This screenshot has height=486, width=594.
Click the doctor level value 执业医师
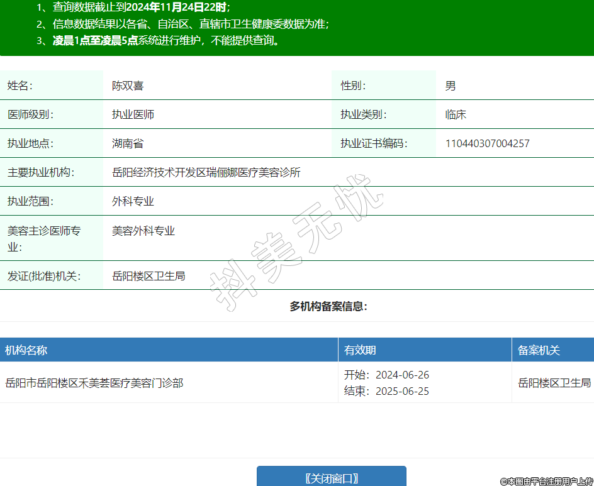point(133,114)
